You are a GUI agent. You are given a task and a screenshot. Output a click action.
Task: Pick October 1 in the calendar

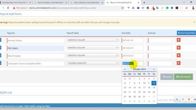(x=134, y=79)
